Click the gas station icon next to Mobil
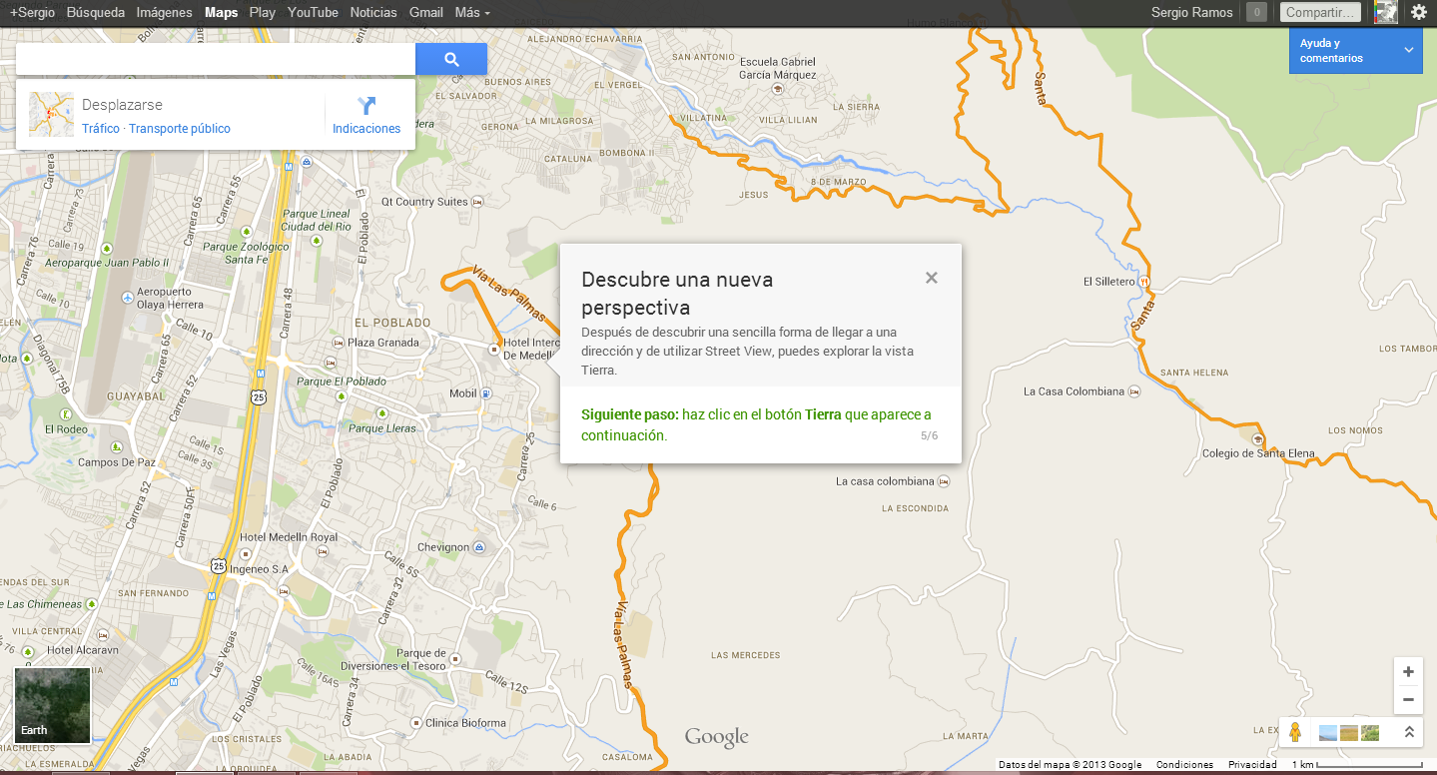This screenshot has height=775, width=1437. coord(486,393)
